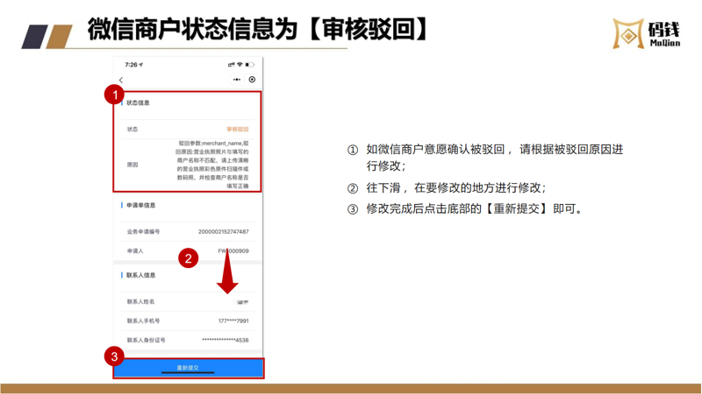
Task: Tap the back chevron in the phone header
Action: point(121,80)
